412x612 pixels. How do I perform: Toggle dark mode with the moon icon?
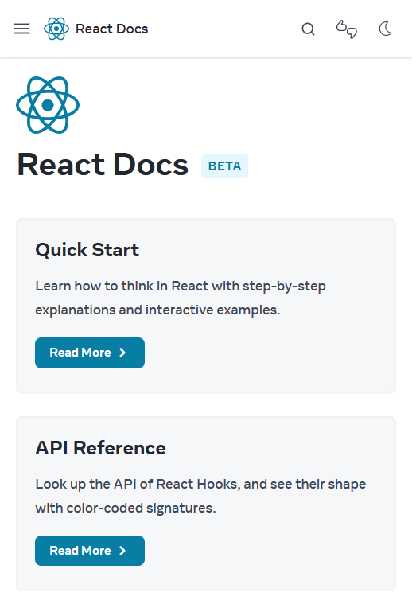point(386,29)
